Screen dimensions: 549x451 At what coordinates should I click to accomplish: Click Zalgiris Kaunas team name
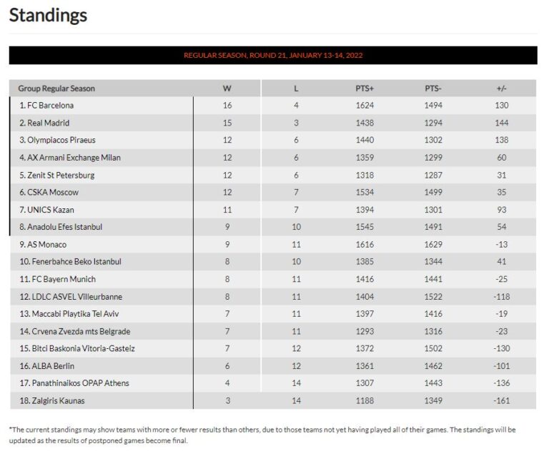pos(55,401)
